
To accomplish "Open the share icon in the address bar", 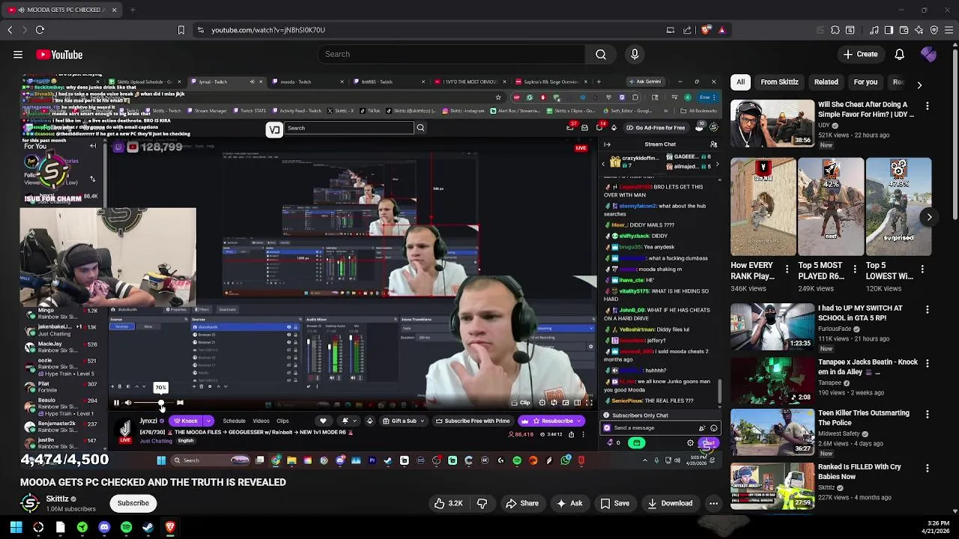I will (x=687, y=30).
